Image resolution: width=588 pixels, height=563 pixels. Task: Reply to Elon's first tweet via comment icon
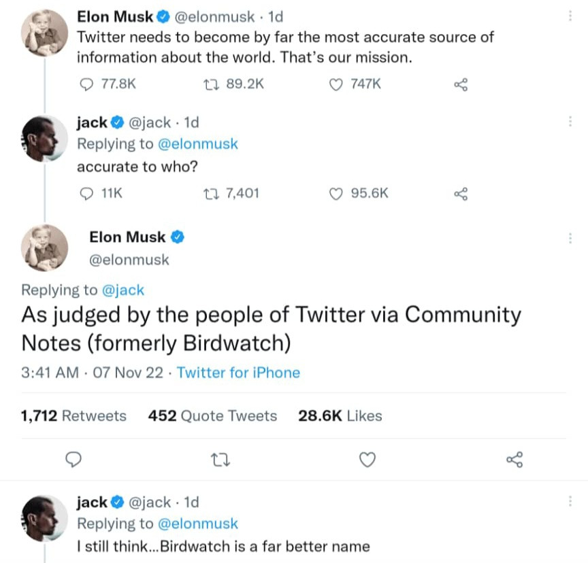click(86, 84)
